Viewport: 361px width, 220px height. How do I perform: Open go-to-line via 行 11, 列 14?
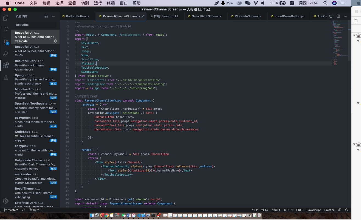[x=260, y=210]
